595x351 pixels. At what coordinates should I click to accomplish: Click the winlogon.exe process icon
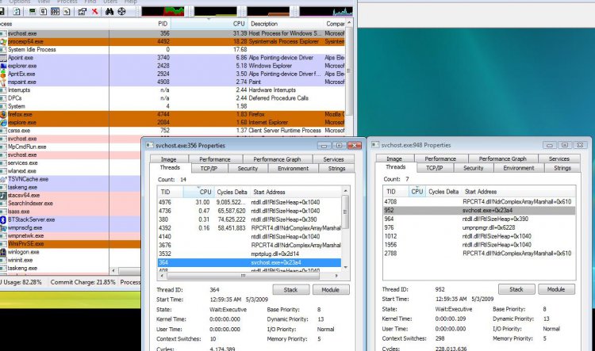click(x=3, y=252)
